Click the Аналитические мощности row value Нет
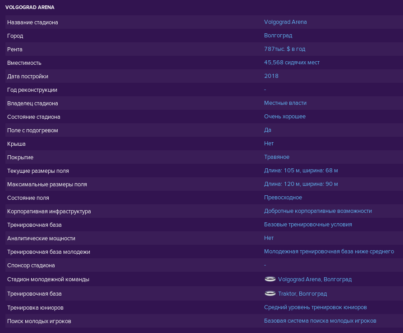403x333 pixels. click(x=269, y=238)
